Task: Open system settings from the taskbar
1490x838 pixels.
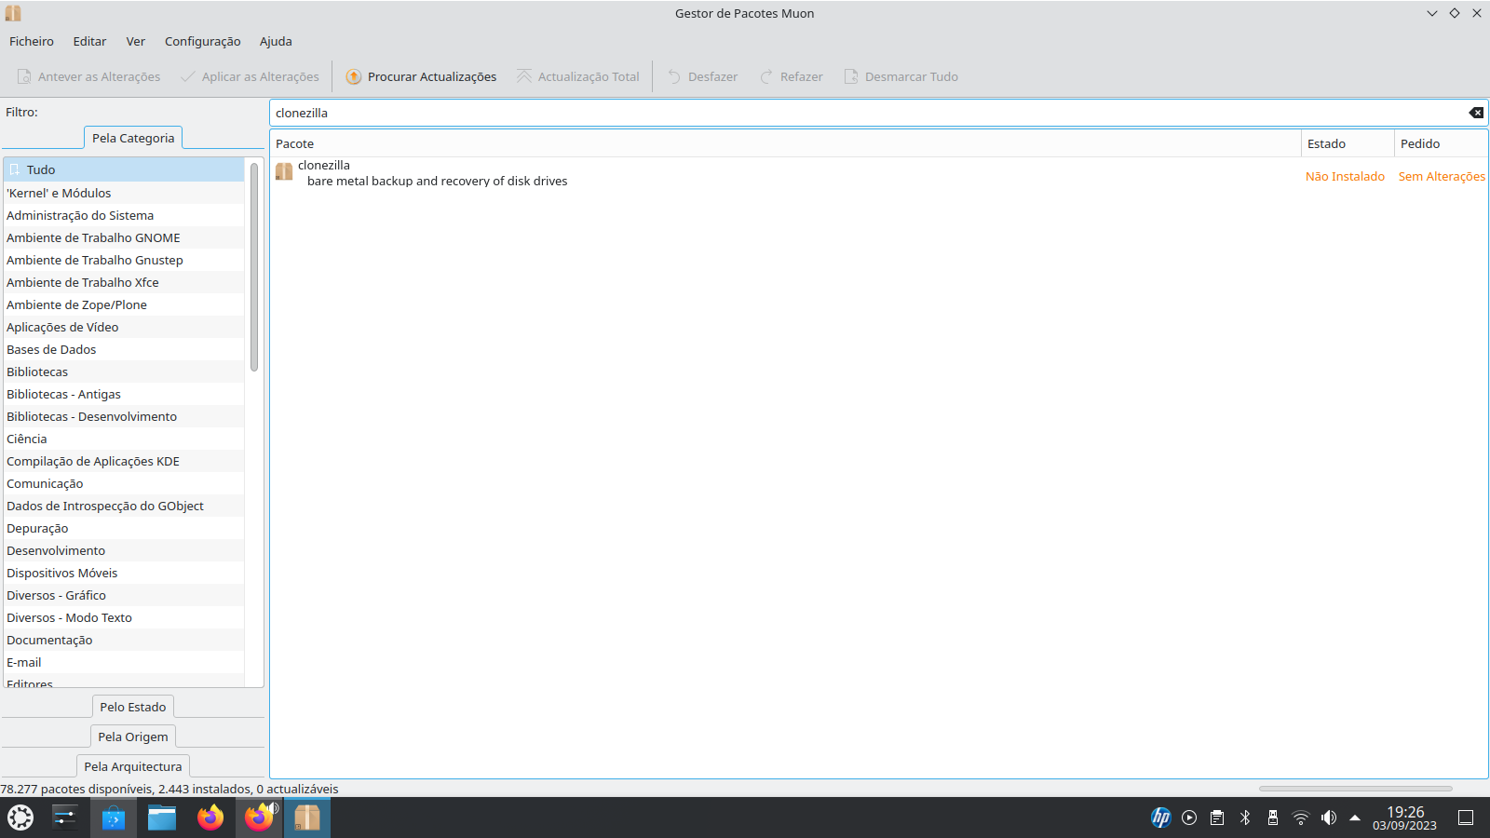Action: tap(65, 818)
